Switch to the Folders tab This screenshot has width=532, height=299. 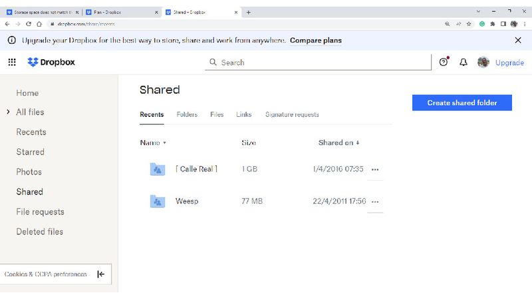187,114
